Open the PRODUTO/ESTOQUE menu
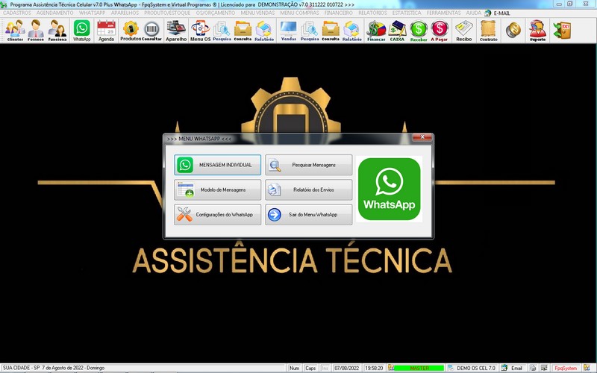597x373 pixels. pos(167,13)
